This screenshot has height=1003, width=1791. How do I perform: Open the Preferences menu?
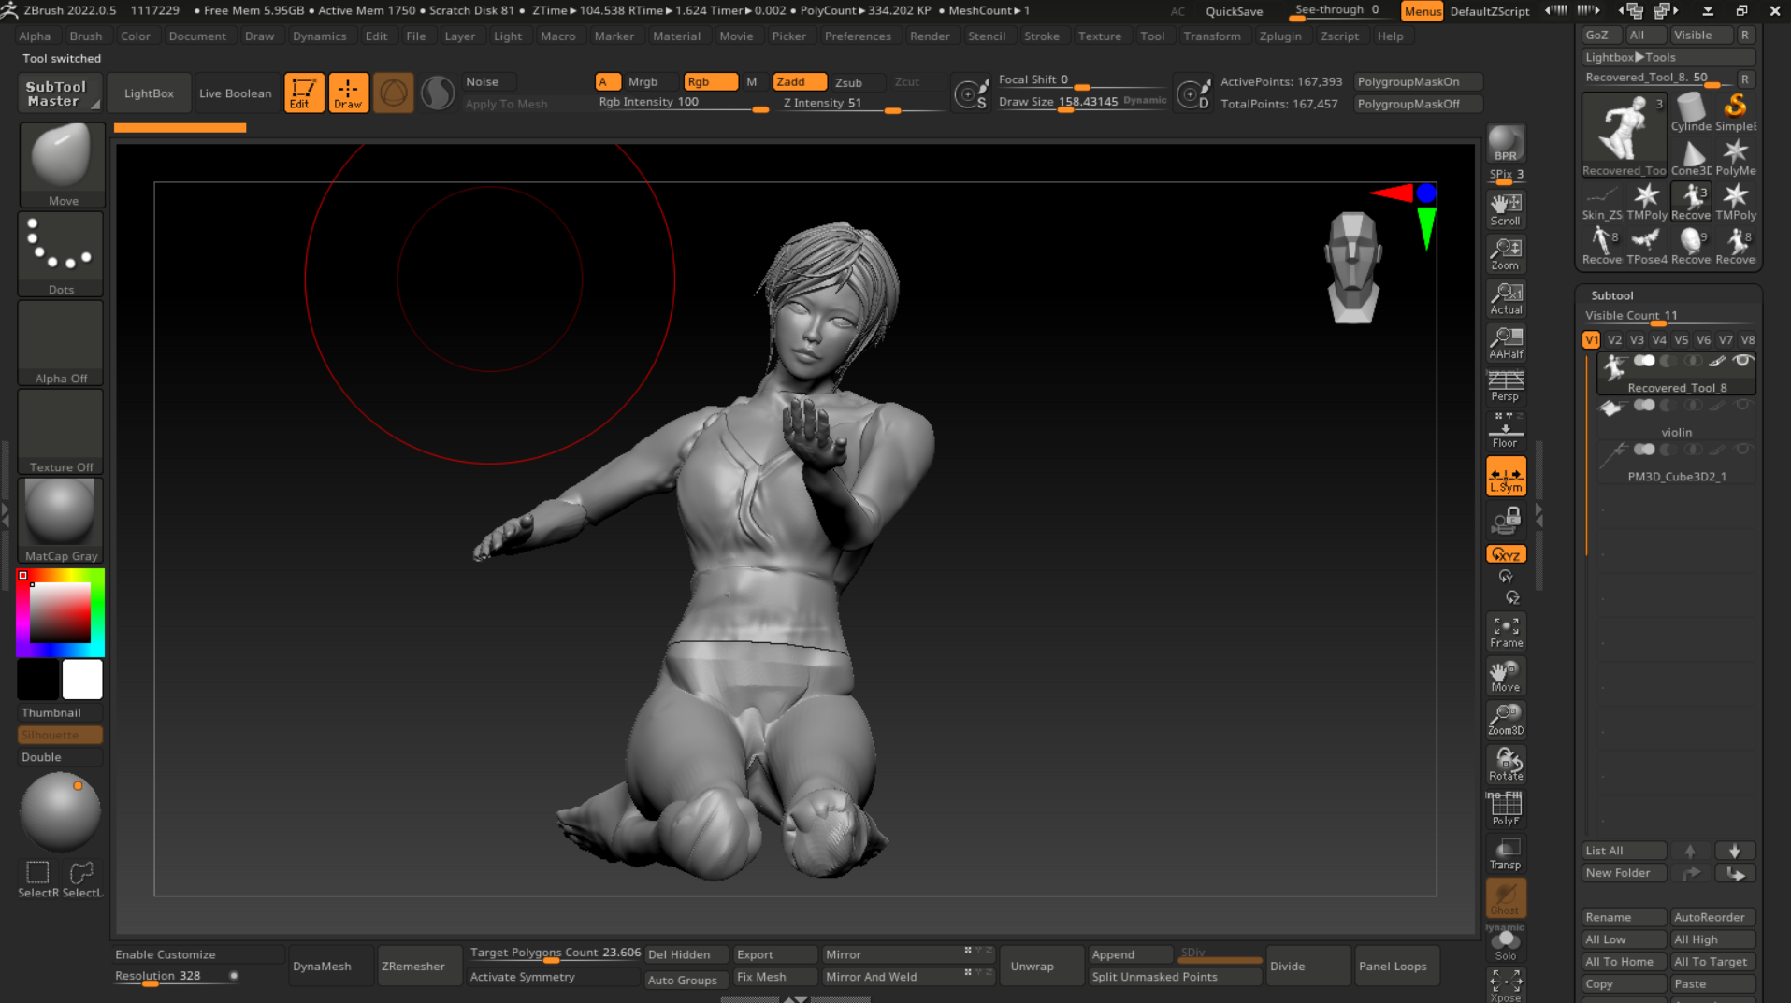point(858,36)
